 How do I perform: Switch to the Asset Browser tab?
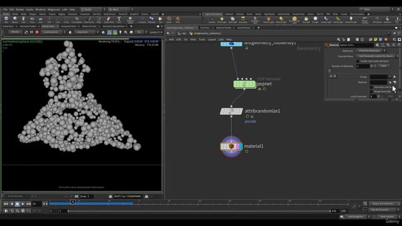click(244, 28)
